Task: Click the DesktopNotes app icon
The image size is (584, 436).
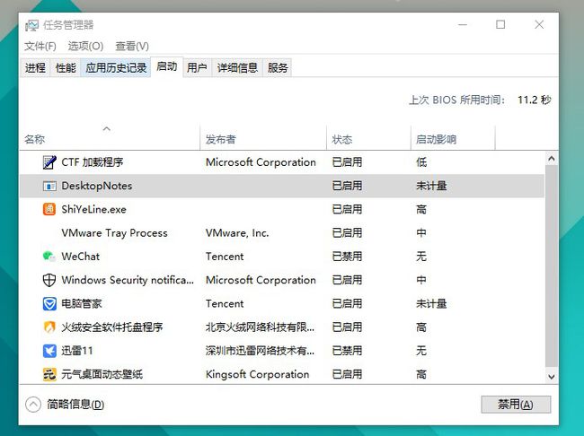Action: 49,186
